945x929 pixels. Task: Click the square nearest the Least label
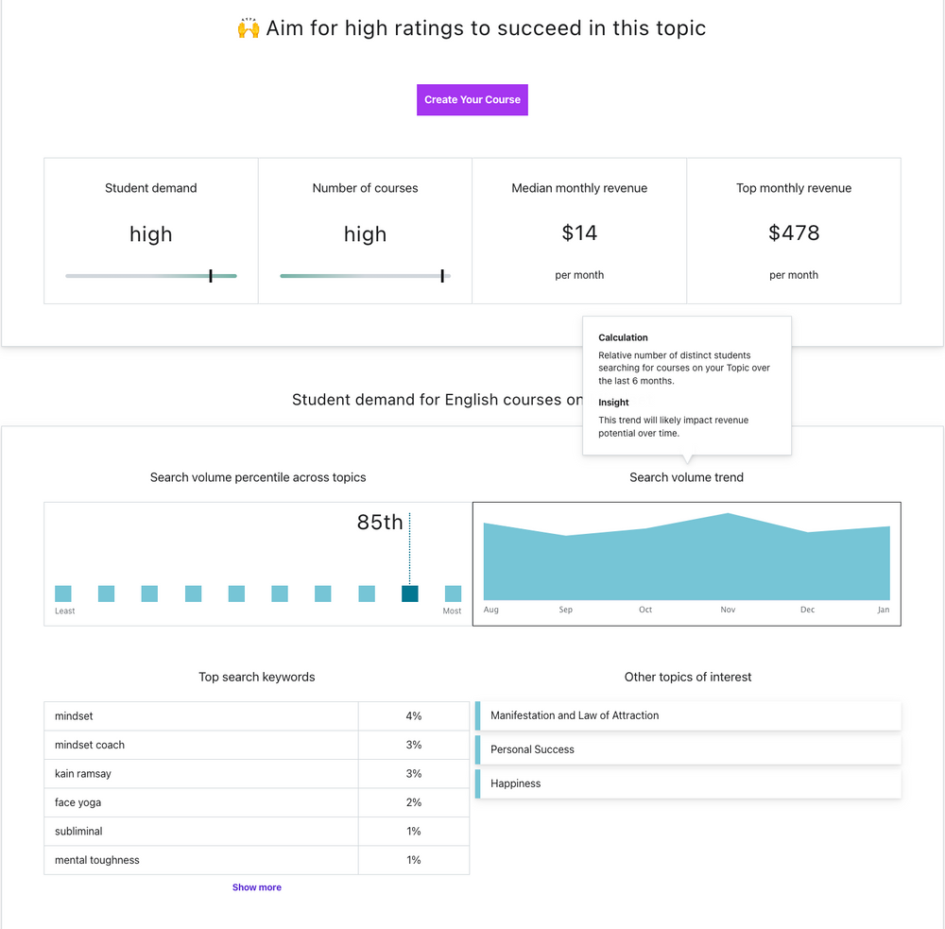pyautogui.click(x=62, y=594)
